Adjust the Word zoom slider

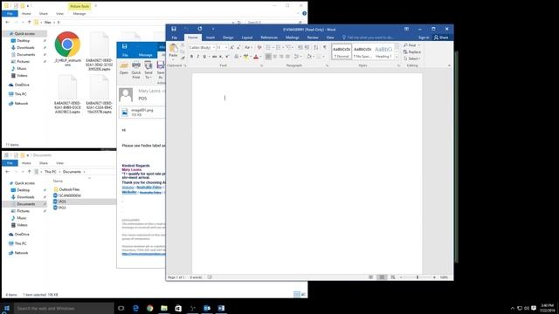[418, 277]
